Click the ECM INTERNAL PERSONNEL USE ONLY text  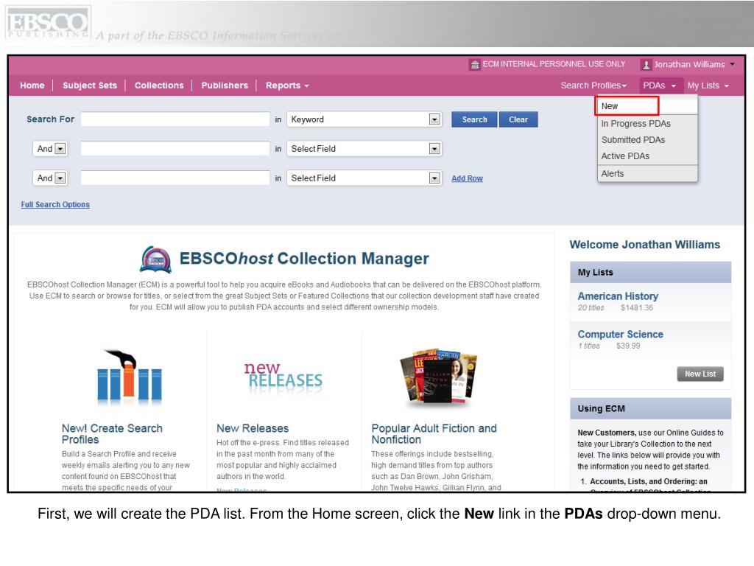(554, 64)
